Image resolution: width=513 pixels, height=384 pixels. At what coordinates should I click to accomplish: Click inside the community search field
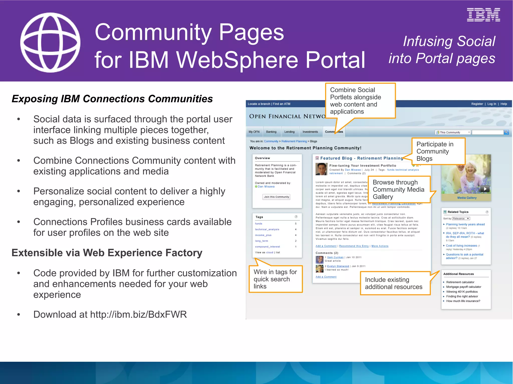[x=488, y=132]
